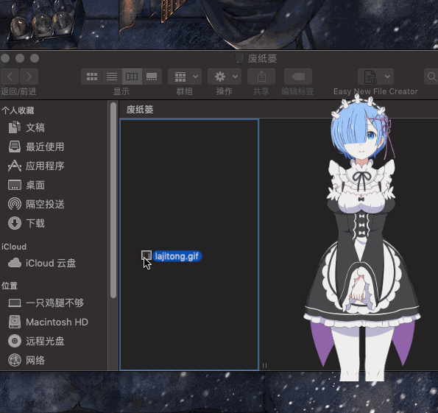Image resolution: width=438 pixels, height=413 pixels.
Task: Open 桌面 in the sidebar
Action: tap(27, 185)
